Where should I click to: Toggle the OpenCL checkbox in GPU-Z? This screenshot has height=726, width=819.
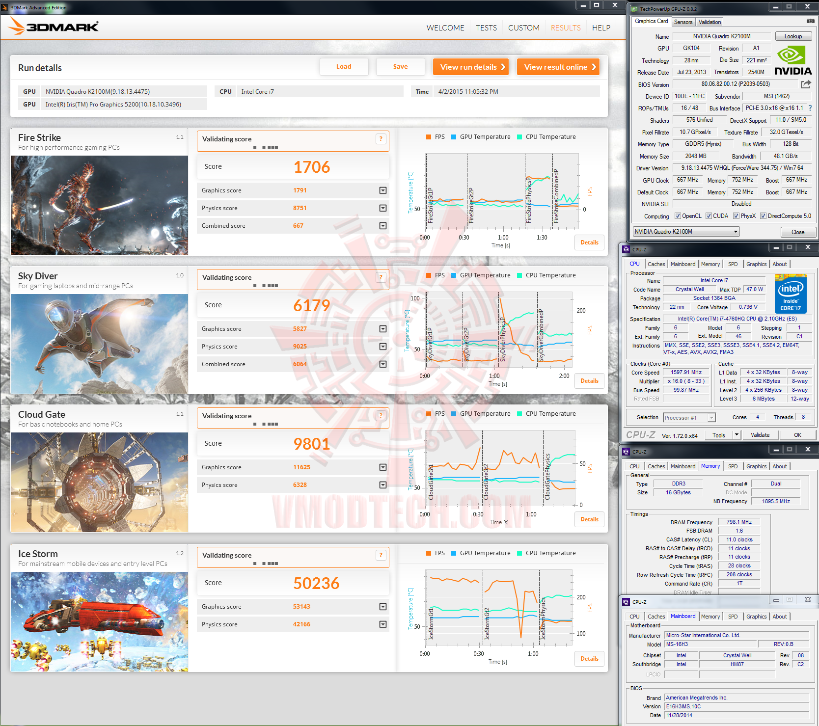(678, 216)
